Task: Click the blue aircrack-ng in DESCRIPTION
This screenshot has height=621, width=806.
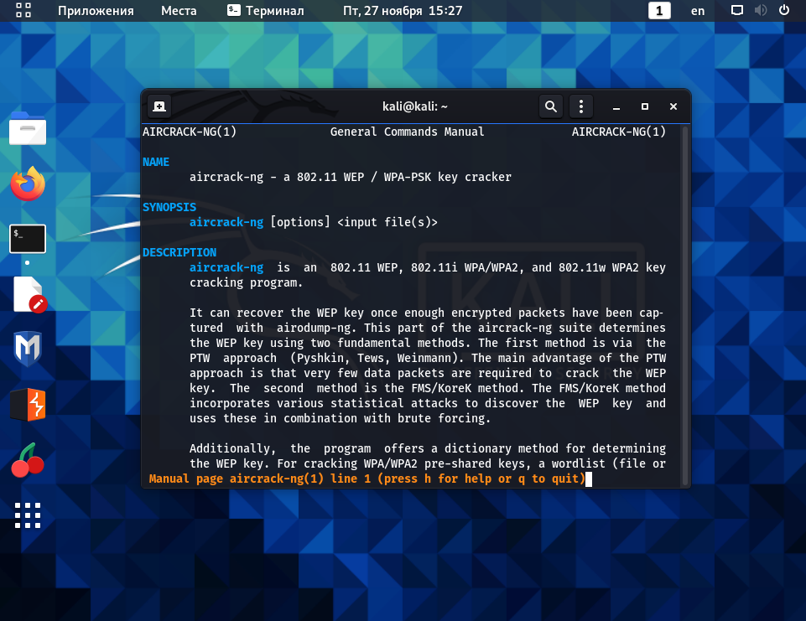Action: [x=226, y=267]
